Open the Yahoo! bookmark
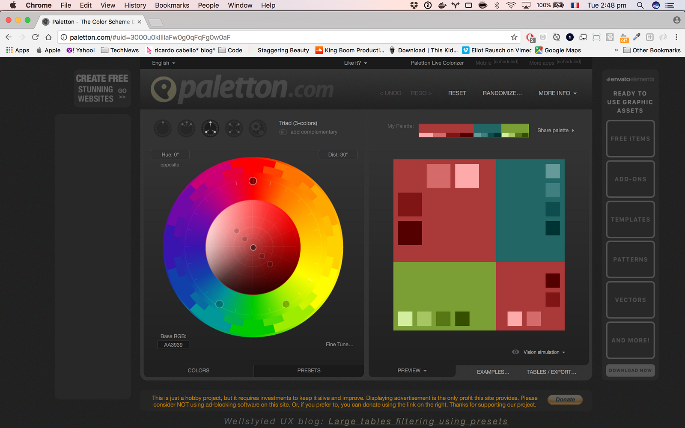The image size is (685, 428). pyautogui.click(x=81, y=50)
